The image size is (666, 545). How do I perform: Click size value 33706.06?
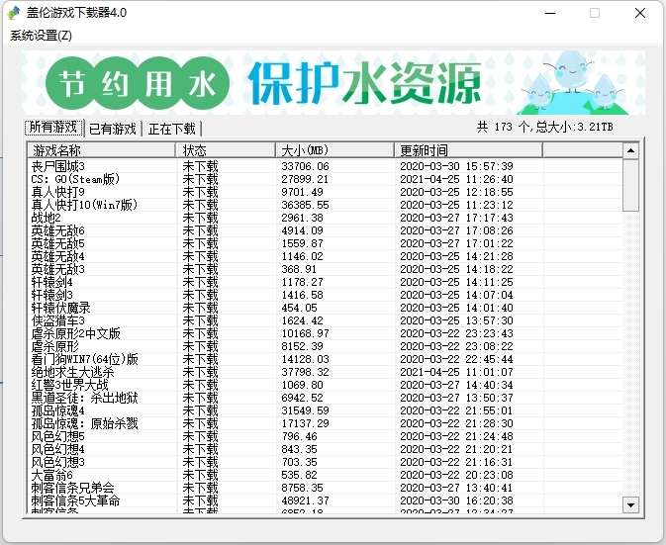point(305,166)
